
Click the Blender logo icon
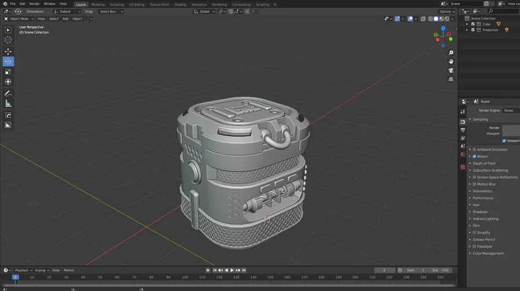point(5,4)
